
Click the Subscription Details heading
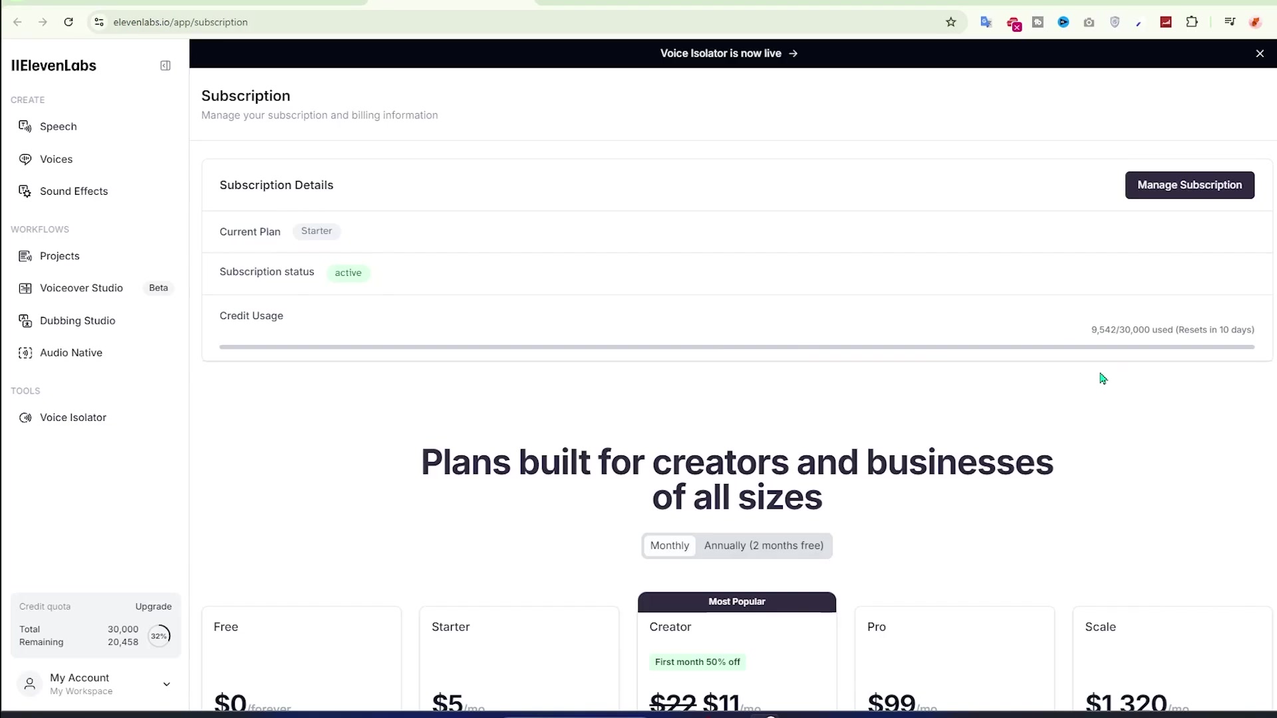pyautogui.click(x=277, y=185)
